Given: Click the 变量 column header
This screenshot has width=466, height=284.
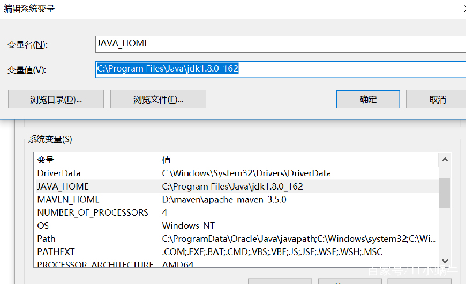Looking at the screenshot, I should [97, 160].
